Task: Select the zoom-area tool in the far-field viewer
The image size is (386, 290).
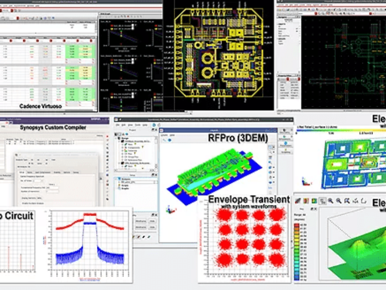Action: (x=346, y=200)
